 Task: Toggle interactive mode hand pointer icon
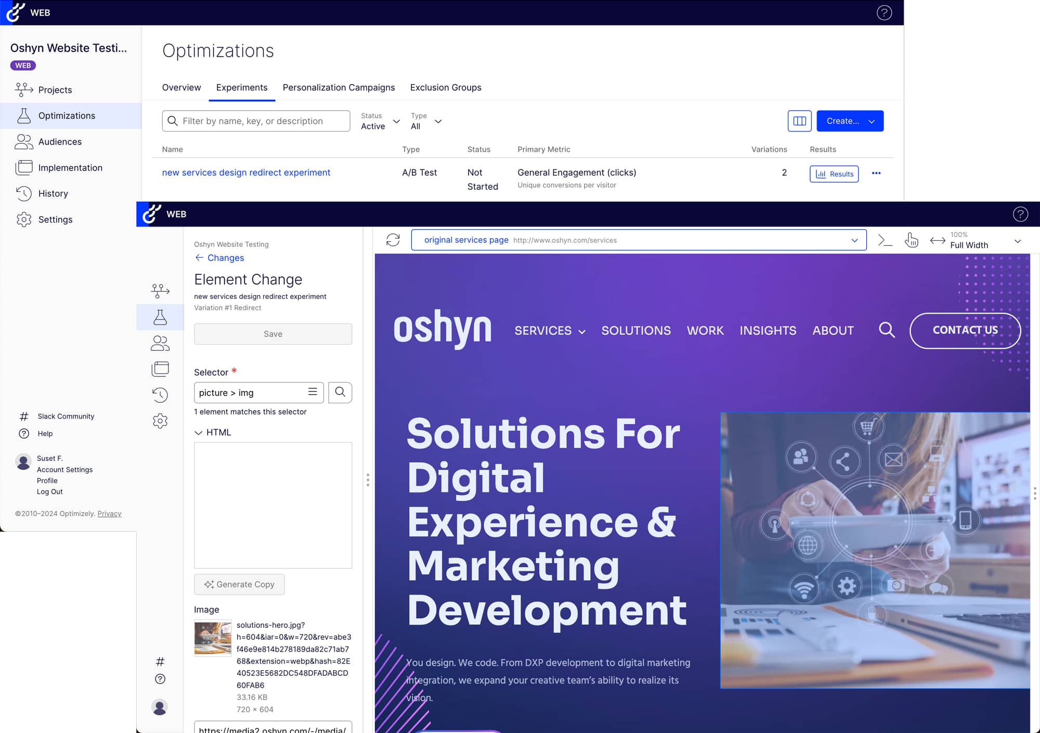coord(911,240)
